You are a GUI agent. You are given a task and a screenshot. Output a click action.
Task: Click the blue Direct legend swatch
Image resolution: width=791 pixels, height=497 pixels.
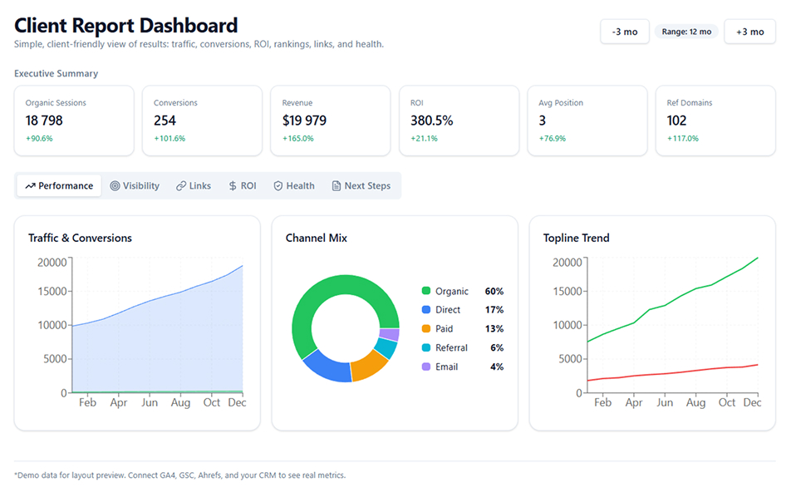pyautogui.click(x=426, y=310)
